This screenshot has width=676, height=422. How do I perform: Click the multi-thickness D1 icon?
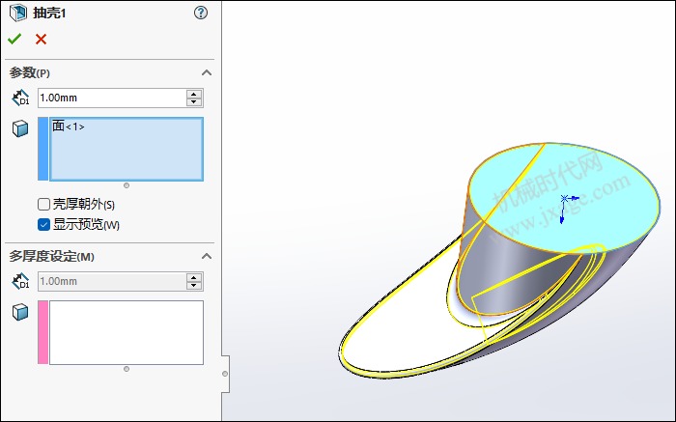20,281
